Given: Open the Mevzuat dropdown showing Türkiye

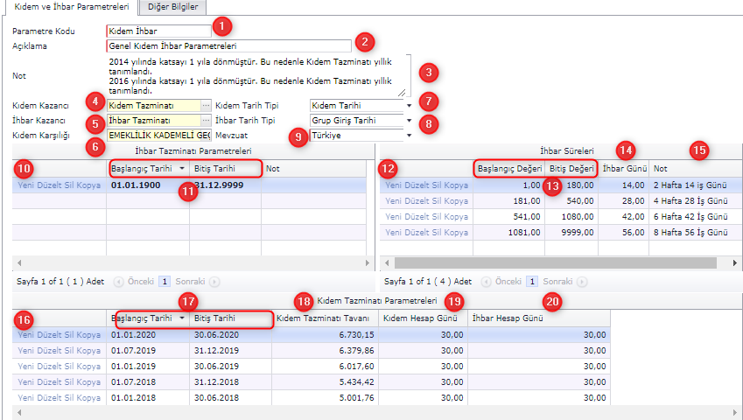Looking at the screenshot, I should [409, 136].
